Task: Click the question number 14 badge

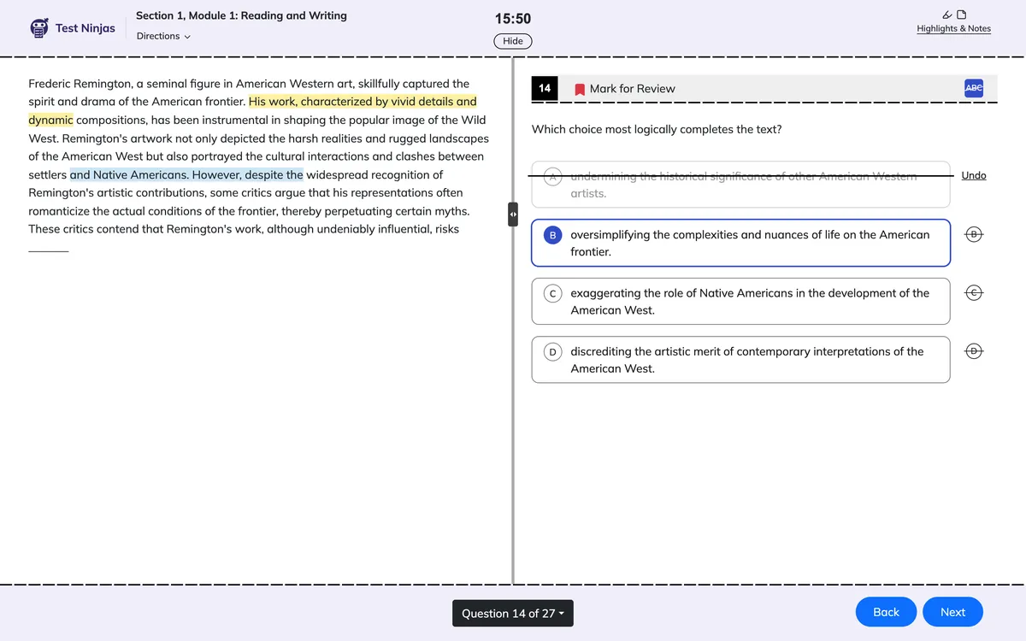Action: click(x=545, y=88)
